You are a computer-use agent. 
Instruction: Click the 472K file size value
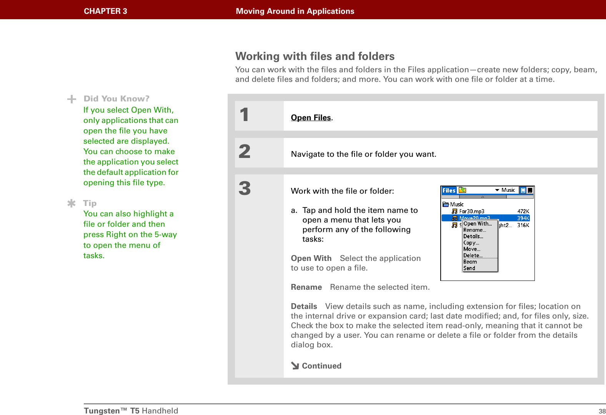[523, 211]
